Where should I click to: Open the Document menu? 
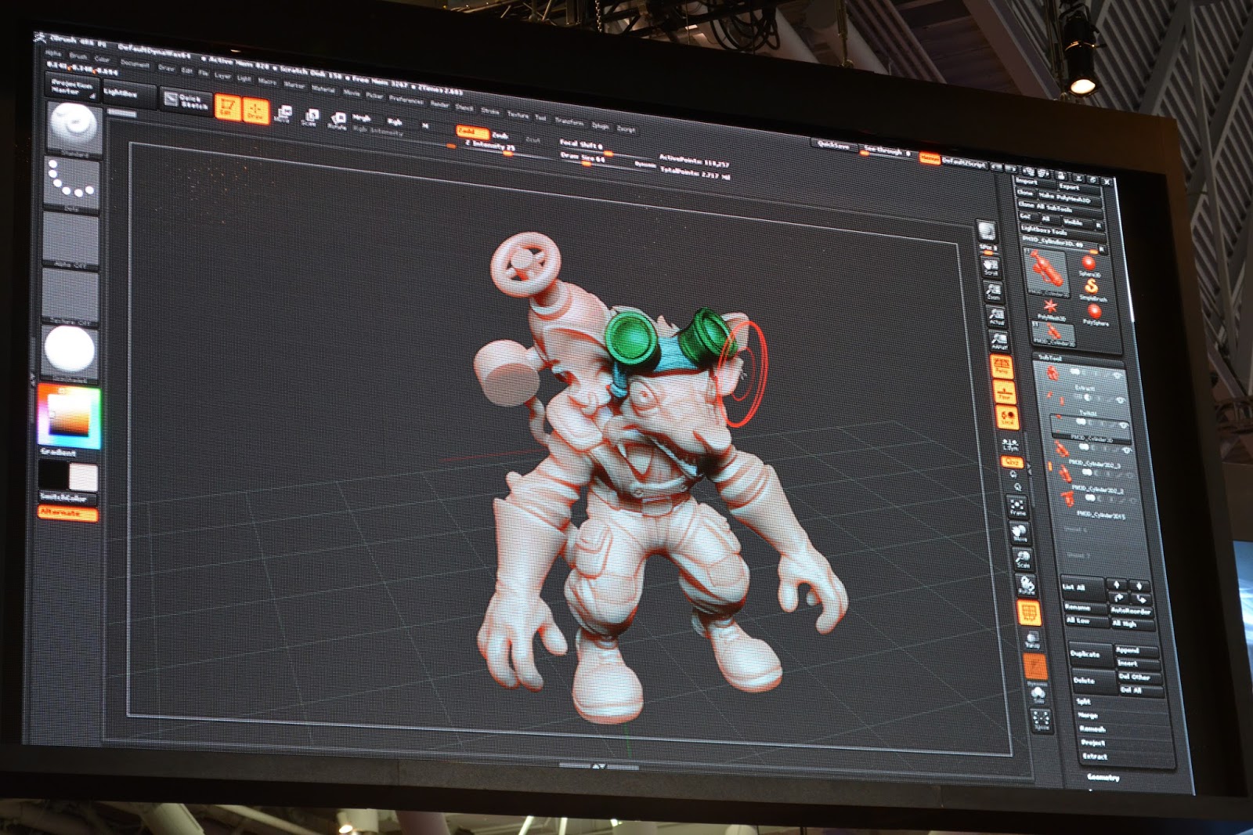coord(135,63)
